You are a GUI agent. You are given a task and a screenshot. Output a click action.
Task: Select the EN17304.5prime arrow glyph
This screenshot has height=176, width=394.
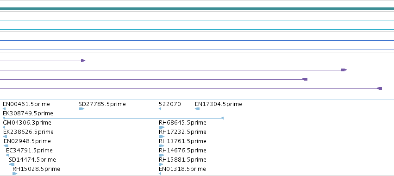[197, 109]
